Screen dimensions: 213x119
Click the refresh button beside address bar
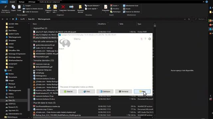pos(189,19)
